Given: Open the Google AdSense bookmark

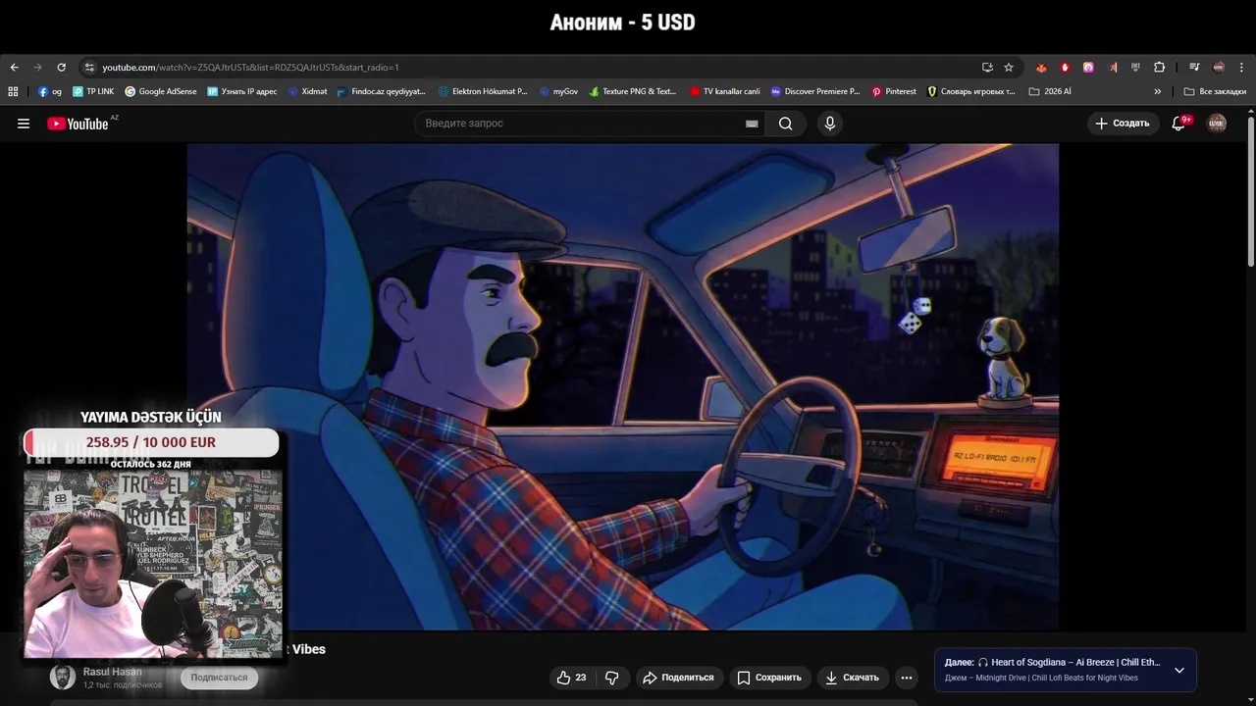Looking at the screenshot, I should (161, 91).
